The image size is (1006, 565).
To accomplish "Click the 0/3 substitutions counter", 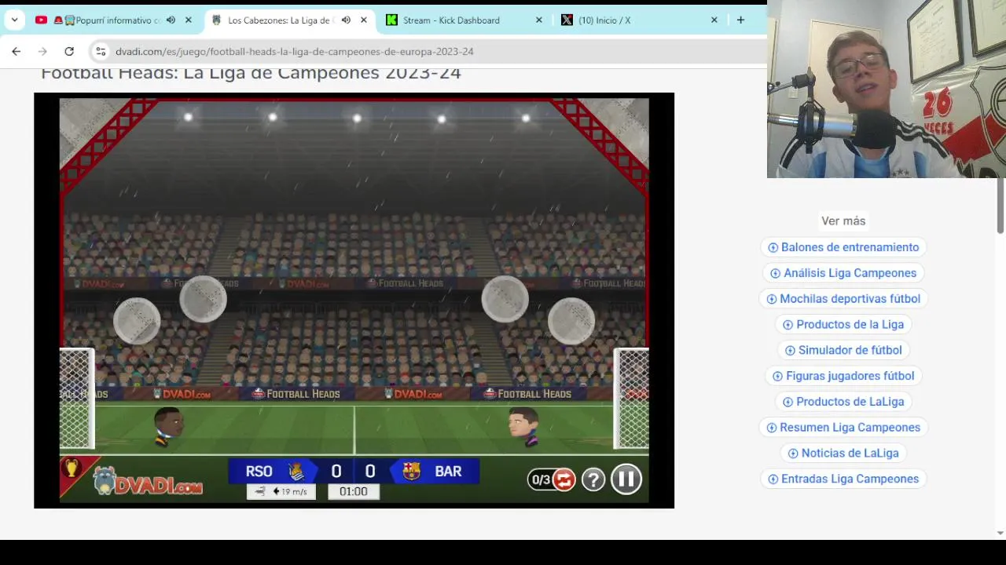I will click(x=541, y=479).
